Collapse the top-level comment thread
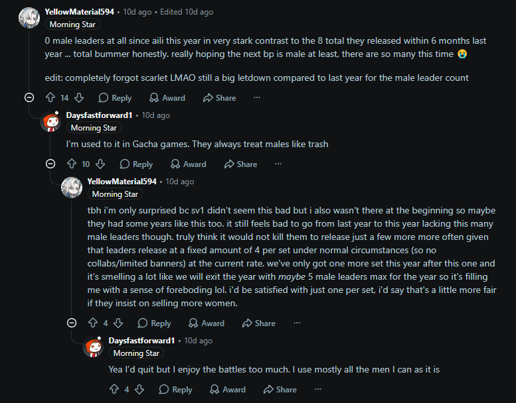 point(29,97)
